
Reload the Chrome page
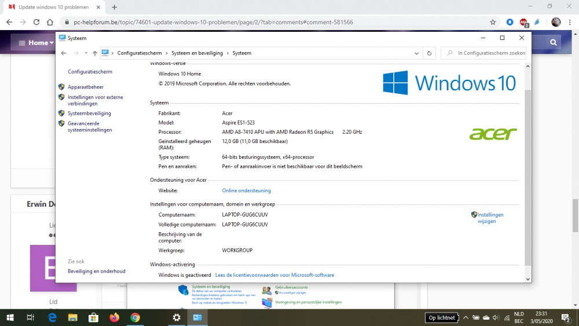[x=36, y=22]
